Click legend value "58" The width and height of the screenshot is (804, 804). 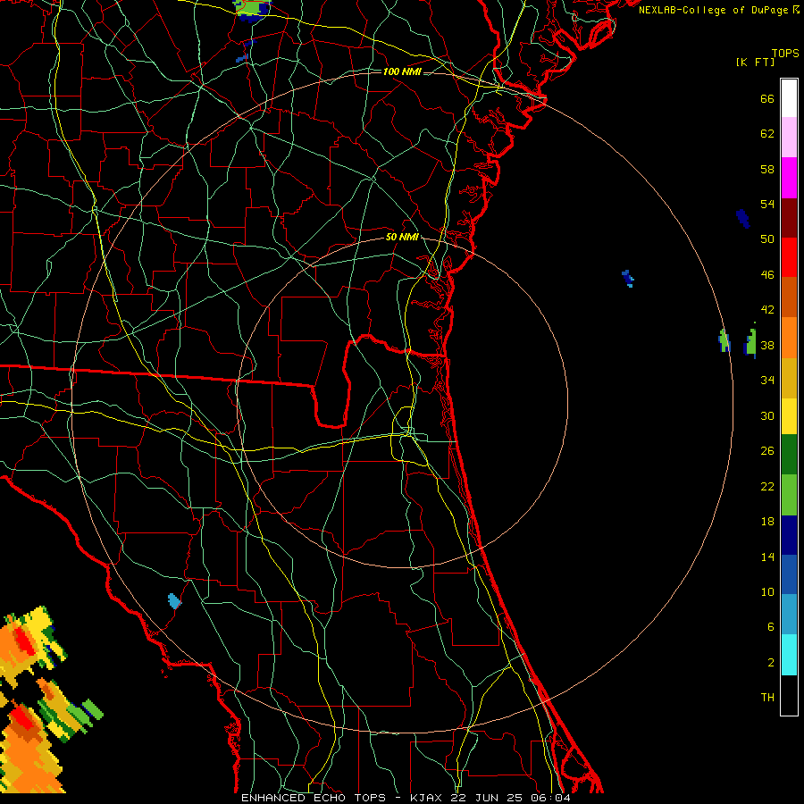point(767,169)
